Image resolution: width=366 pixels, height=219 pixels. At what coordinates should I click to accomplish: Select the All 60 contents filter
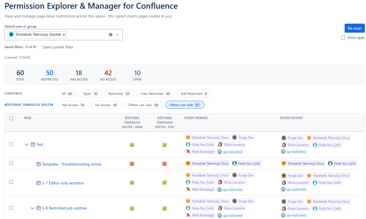pyautogui.click(x=67, y=94)
